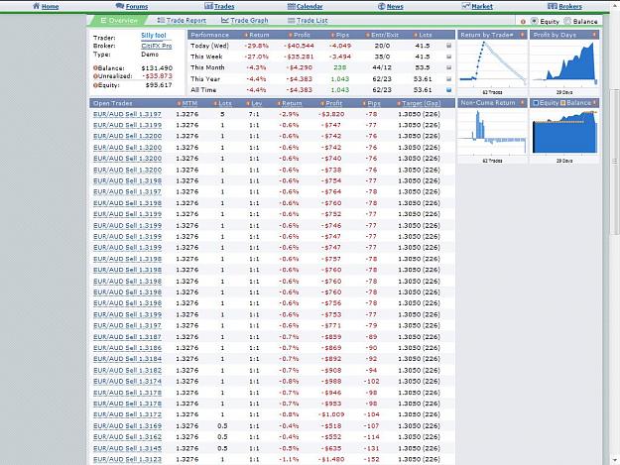
Task: Click Equity/Balance chart header icon
Action: click(x=594, y=103)
